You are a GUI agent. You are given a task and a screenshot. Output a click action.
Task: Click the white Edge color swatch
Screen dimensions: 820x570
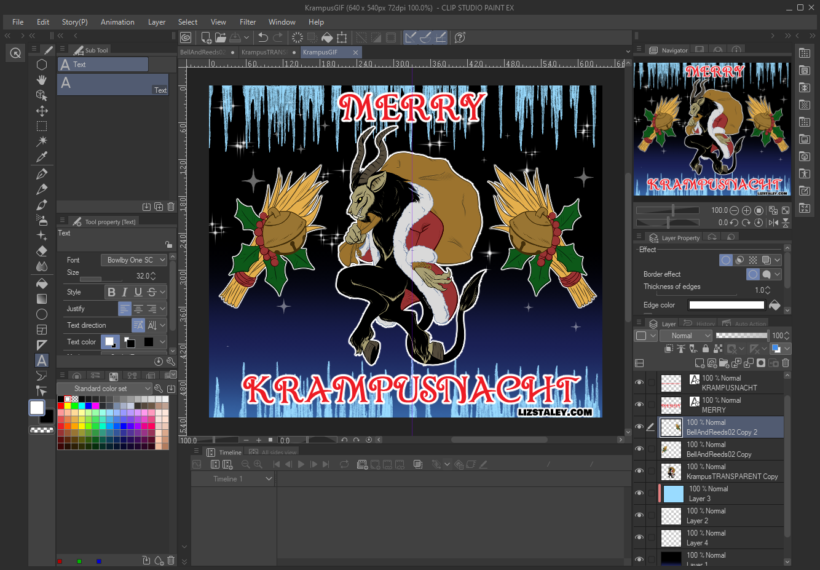click(x=727, y=305)
